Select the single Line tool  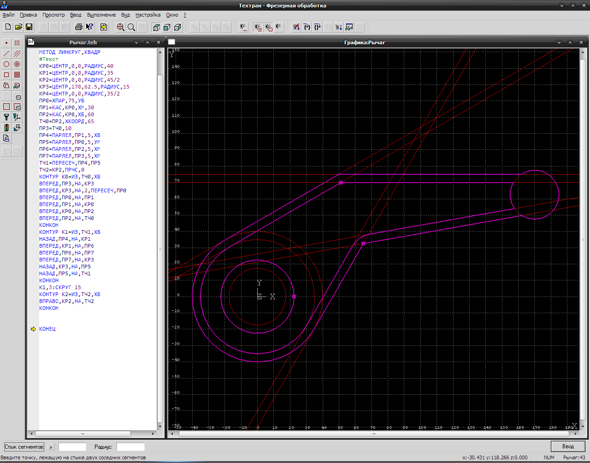point(6,53)
